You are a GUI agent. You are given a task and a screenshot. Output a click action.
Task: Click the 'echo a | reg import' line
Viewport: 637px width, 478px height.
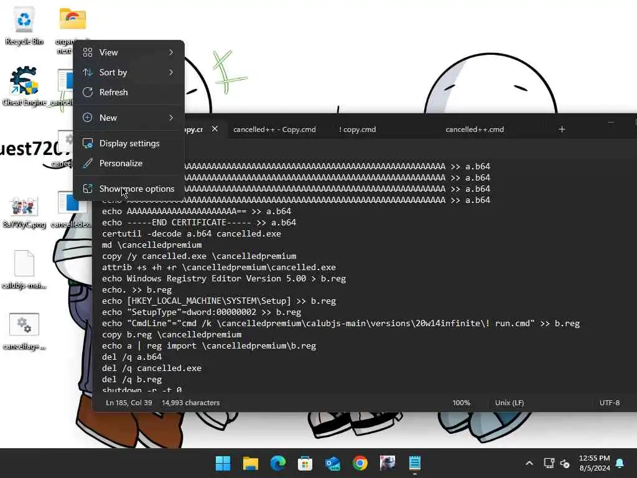tap(209, 346)
